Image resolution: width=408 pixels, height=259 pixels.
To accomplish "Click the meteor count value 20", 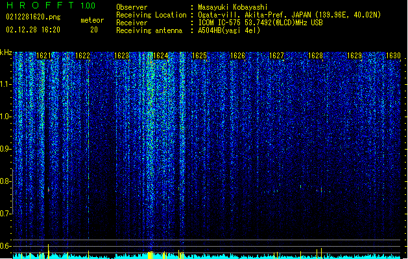I will (94, 30).
